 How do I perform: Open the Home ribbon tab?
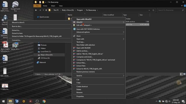click(x=45, y=6)
